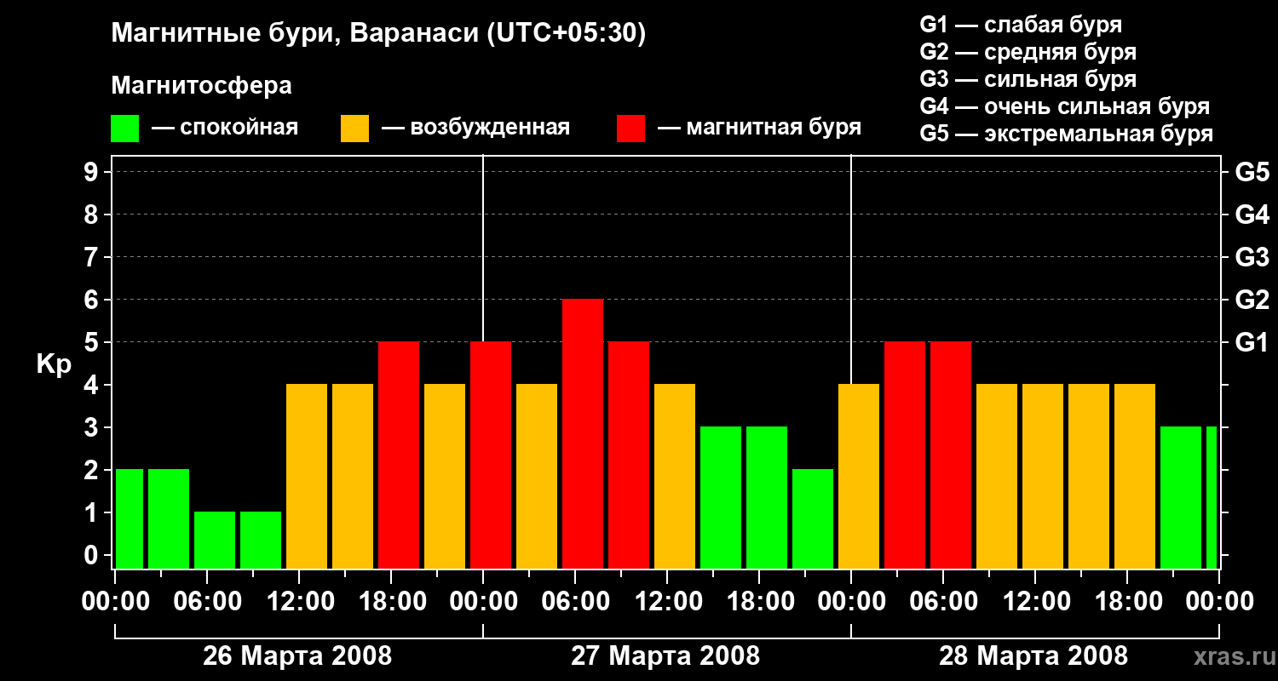Click the orange bar crossing the 28 Марта midnight line
Viewport: 1278px width, 681px height.
click(859, 477)
